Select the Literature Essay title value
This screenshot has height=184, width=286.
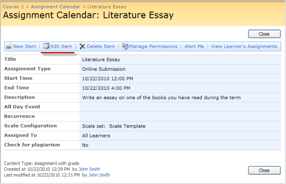click(x=101, y=60)
